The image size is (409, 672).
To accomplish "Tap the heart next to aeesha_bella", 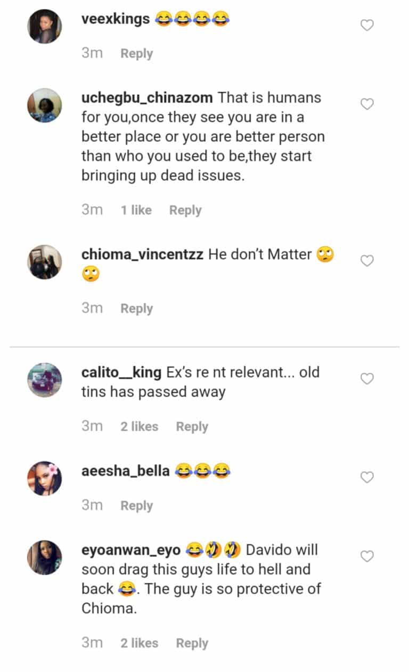I will [367, 477].
